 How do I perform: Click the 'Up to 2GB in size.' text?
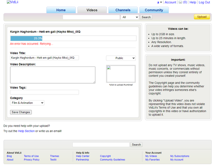tap(163, 34)
